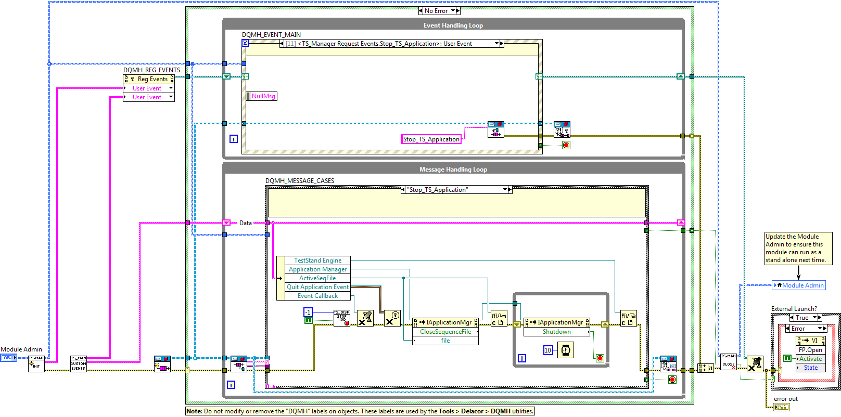
Task: Click the destroy user event icon on Quit Application Event wire
Action: coord(392,318)
